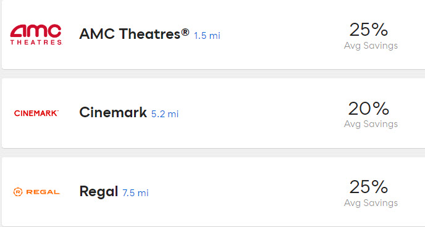
Task: Select the 5.2 mi distance link
Action: pos(165,114)
